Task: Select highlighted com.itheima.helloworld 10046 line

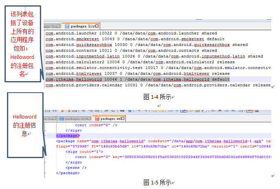Action: point(137,79)
